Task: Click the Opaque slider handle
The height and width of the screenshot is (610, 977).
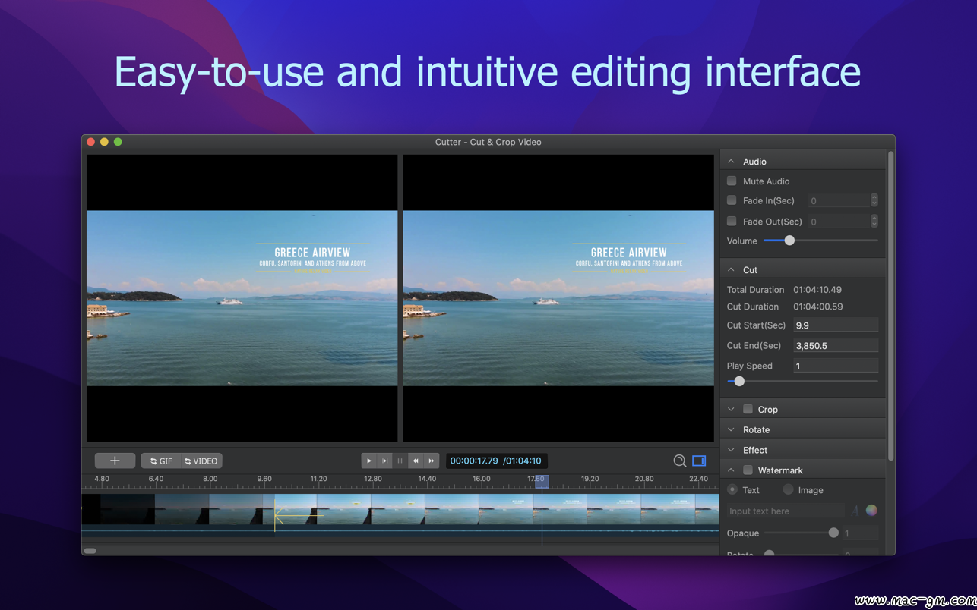Action: pos(833,533)
